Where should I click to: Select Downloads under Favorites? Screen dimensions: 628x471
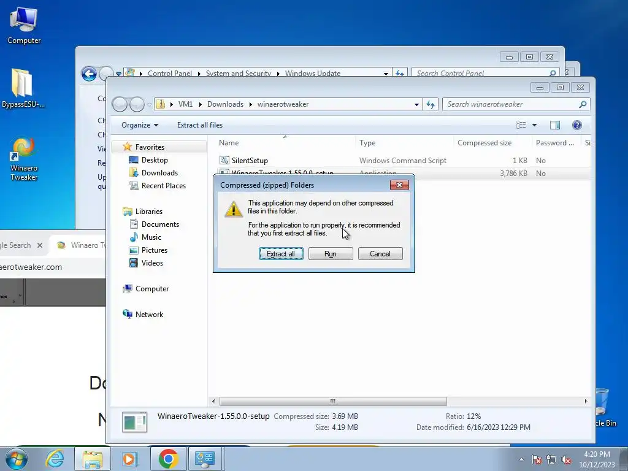tap(159, 172)
